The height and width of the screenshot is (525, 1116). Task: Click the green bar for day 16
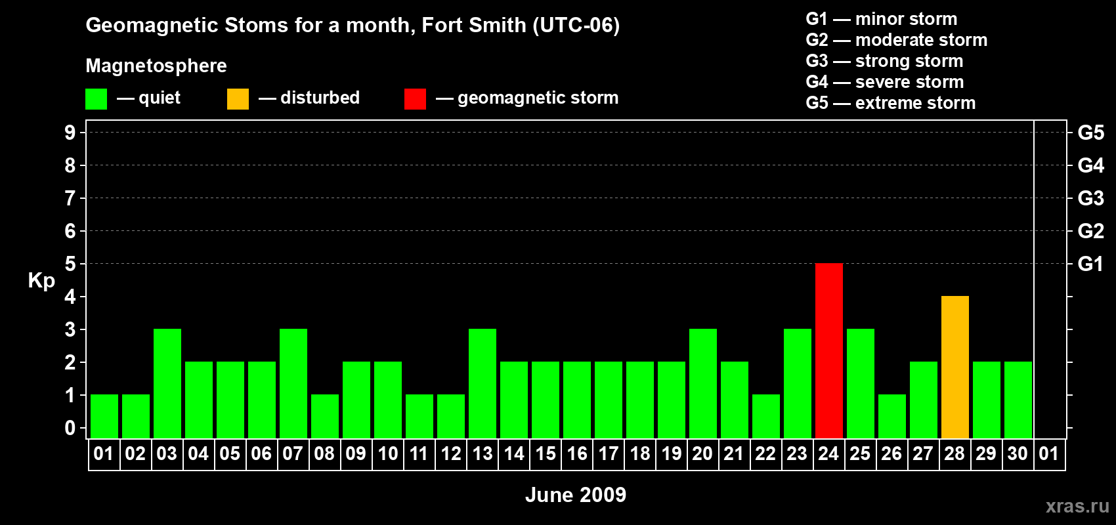click(577, 400)
